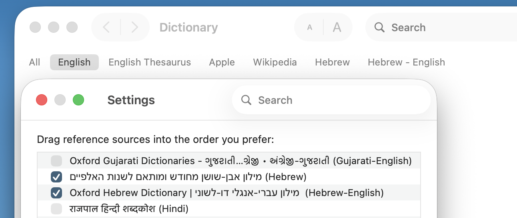Switch to the All tab
The width and height of the screenshot is (517, 218).
35,62
